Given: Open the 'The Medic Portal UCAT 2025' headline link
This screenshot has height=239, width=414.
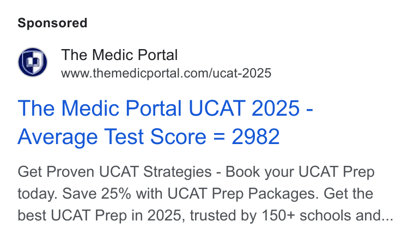Looking at the screenshot, I should [165, 108].
